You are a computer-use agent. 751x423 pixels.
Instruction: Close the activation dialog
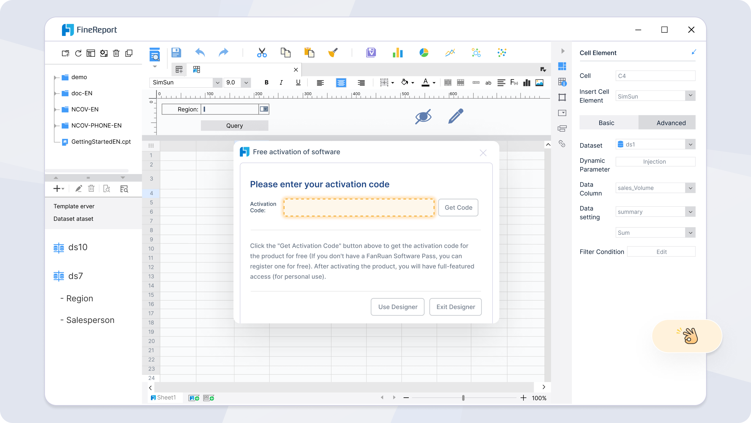click(483, 153)
